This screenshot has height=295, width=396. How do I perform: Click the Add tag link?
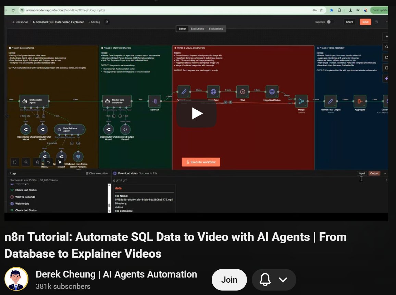point(94,22)
